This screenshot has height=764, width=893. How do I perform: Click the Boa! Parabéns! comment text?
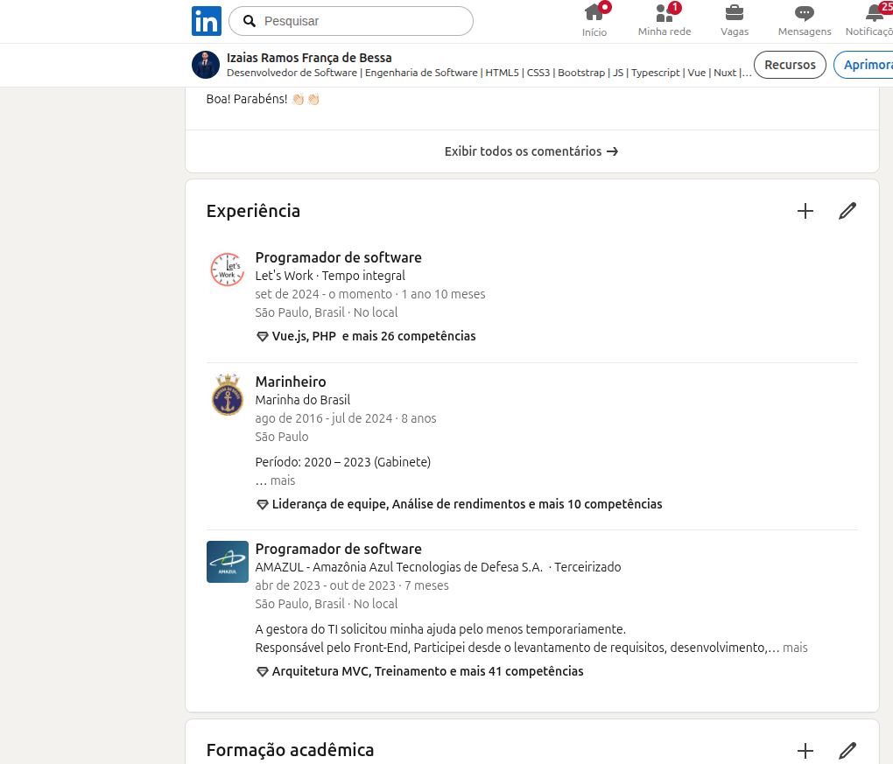263,99
